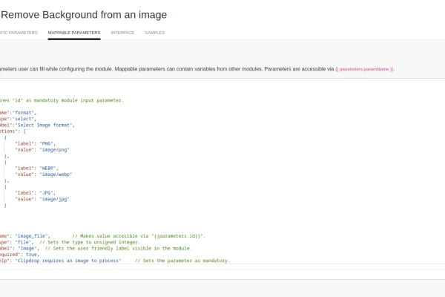The image size is (445, 297).
Task: Click the "image_file" name value in code
Action: pyautogui.click(x=33, y=235)
